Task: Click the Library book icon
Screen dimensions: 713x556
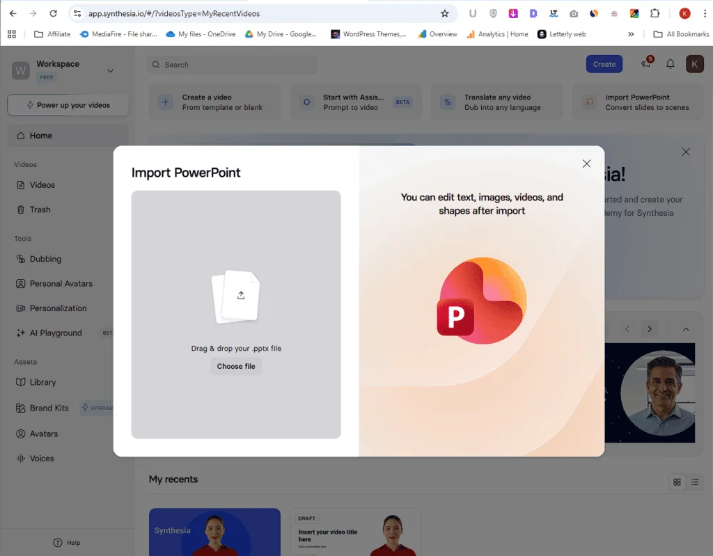Action: tap(20, 382)
